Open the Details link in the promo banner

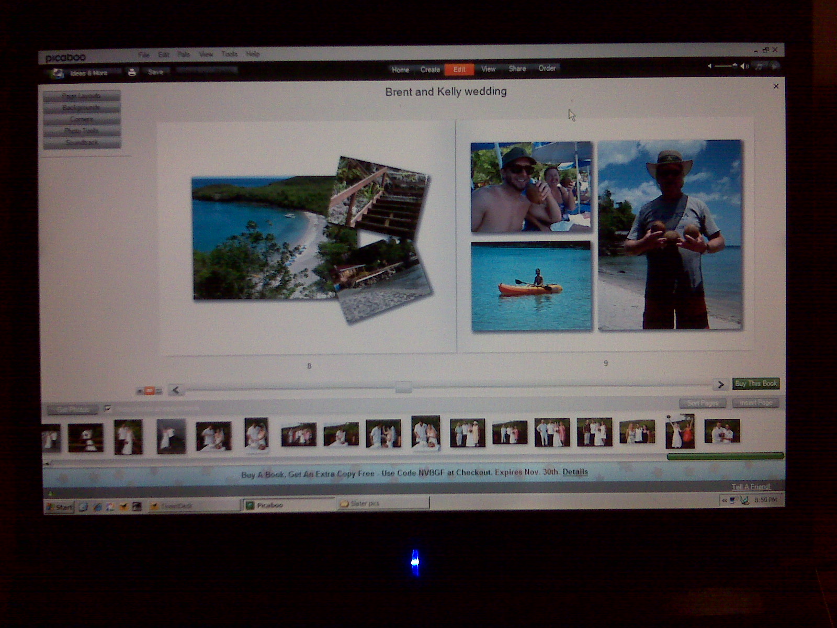[x=575, y=472]
